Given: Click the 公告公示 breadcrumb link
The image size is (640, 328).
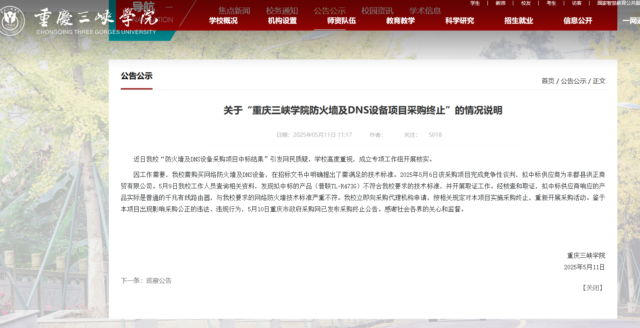Looking at the screenshot, I should (x=573, y=81).
